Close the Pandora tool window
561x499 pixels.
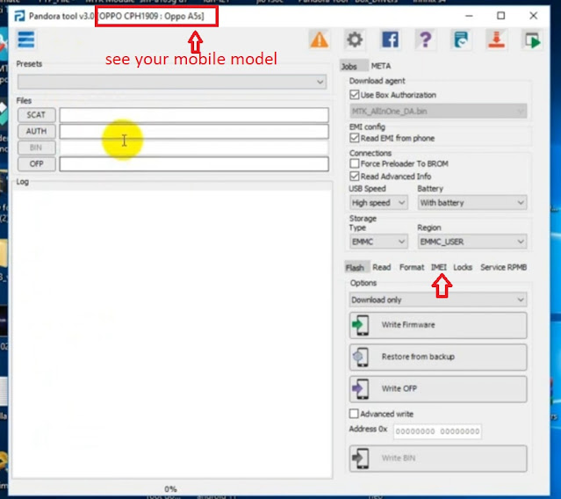[533, 16]
